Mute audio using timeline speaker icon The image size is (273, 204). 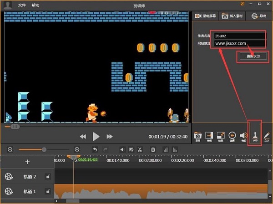(x=122, y=149)
